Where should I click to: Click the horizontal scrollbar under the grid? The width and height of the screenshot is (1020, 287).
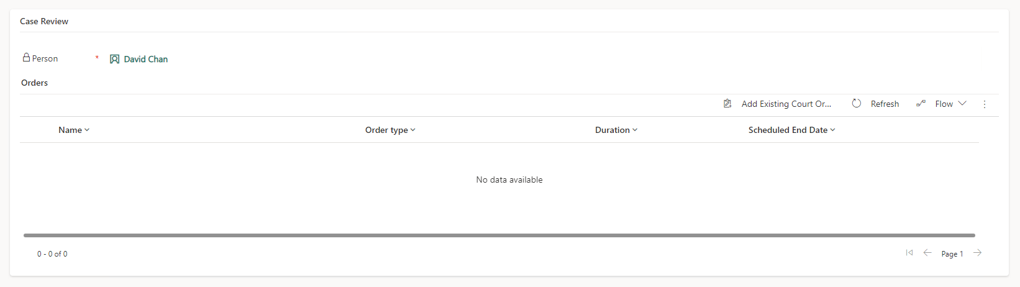click(499, 235)
